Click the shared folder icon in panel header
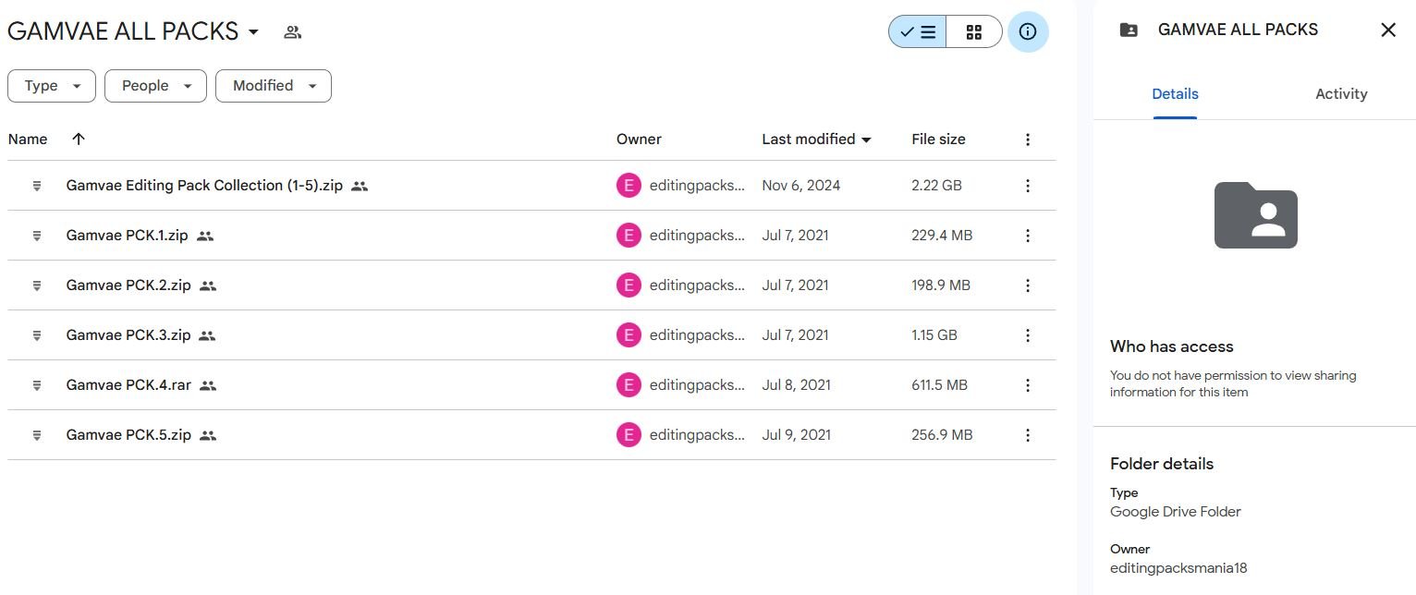Viewport: 1416px width, 595px height. tap(1129, 30)
